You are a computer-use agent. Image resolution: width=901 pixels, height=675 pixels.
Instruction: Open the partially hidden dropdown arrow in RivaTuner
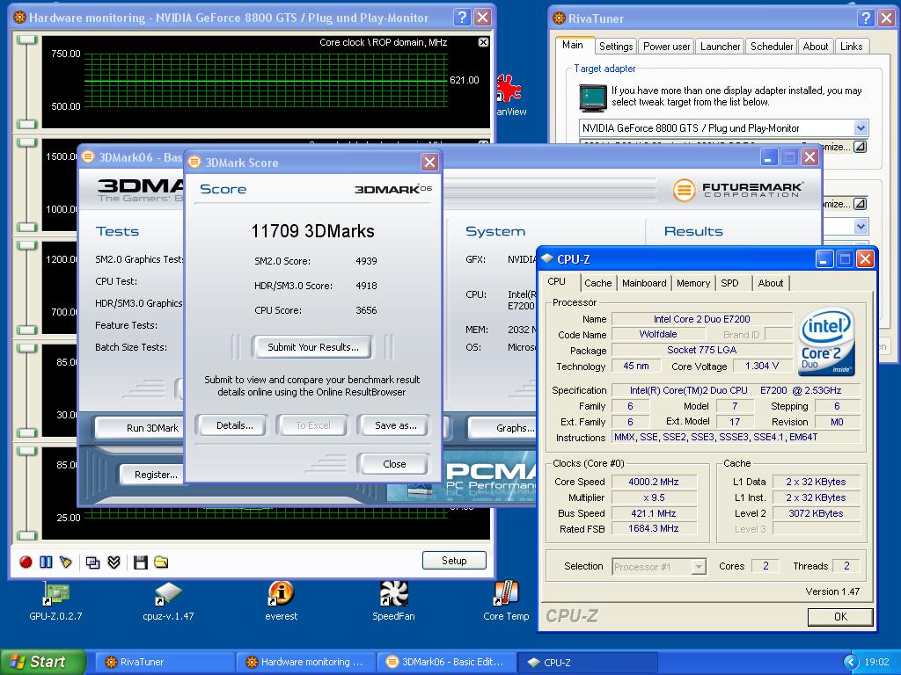click(x=861, y=226)
